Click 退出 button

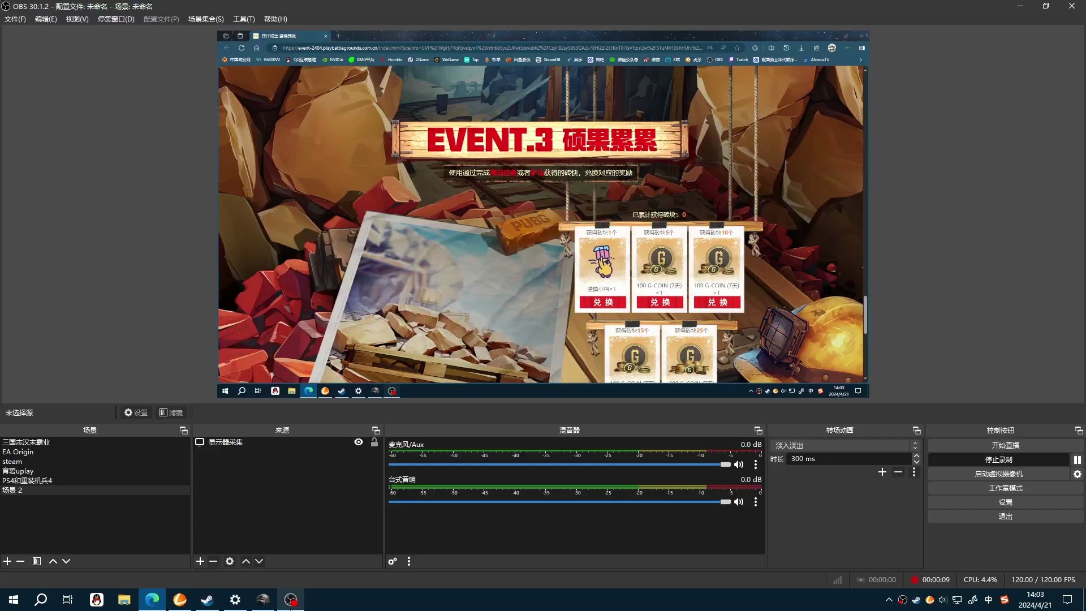(1006, 517)
